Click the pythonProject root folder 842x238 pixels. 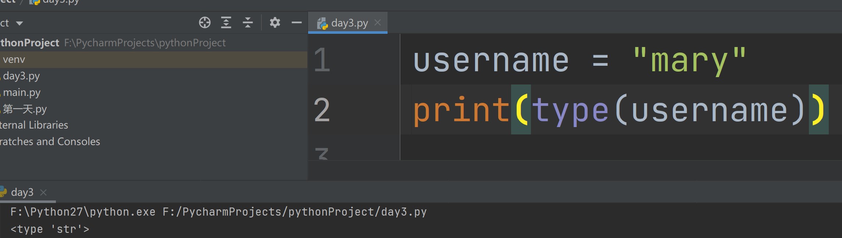[x=29, y=43]
